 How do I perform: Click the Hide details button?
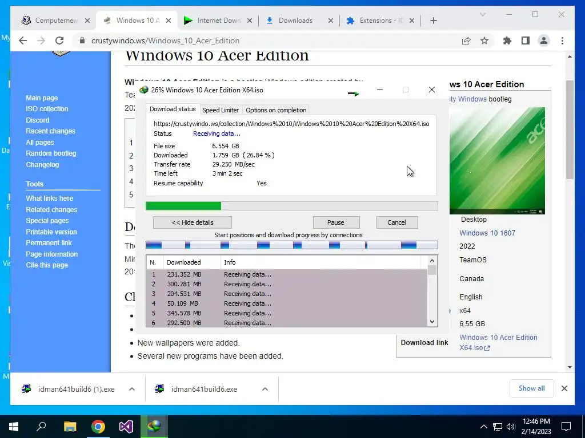192,222
